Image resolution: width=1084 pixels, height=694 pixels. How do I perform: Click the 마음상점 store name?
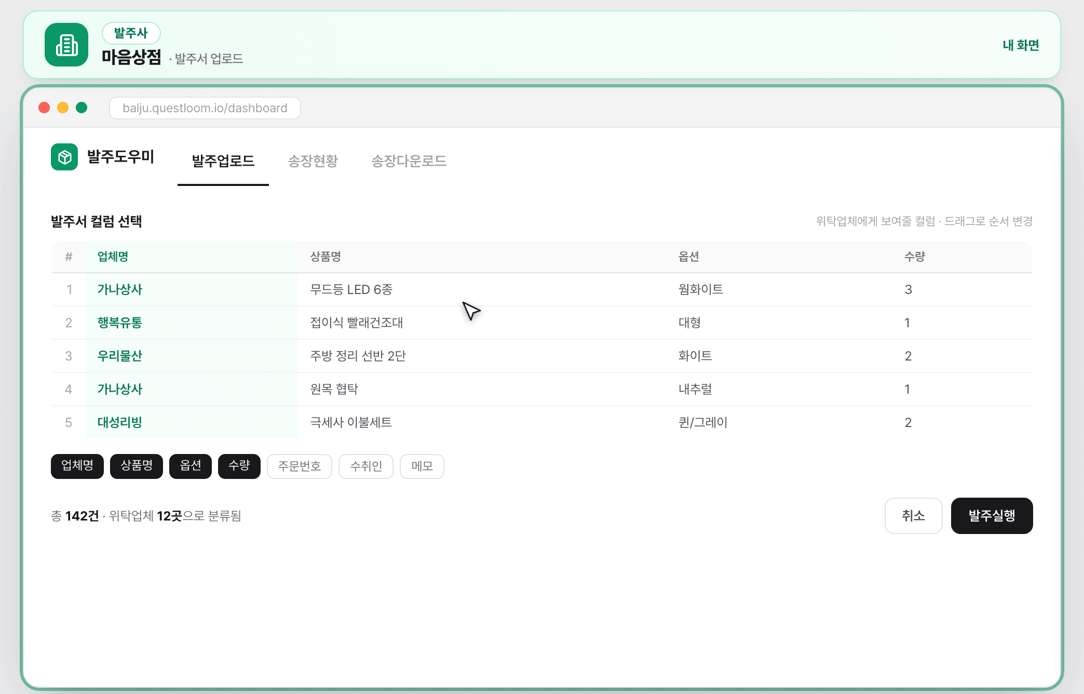coord(131,57)
